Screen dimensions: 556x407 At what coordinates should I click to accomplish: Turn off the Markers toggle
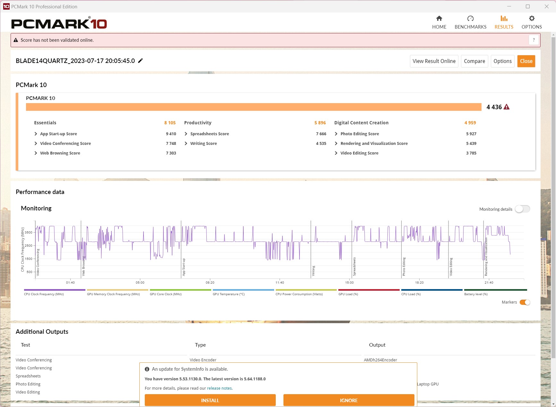tap(525, 302)
